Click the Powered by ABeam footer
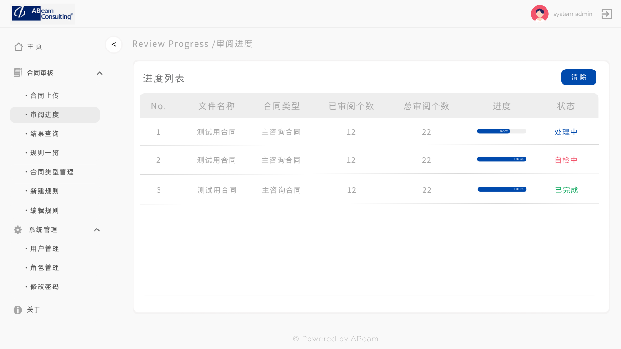Screen dimensions: 621x349 (336, 339)
